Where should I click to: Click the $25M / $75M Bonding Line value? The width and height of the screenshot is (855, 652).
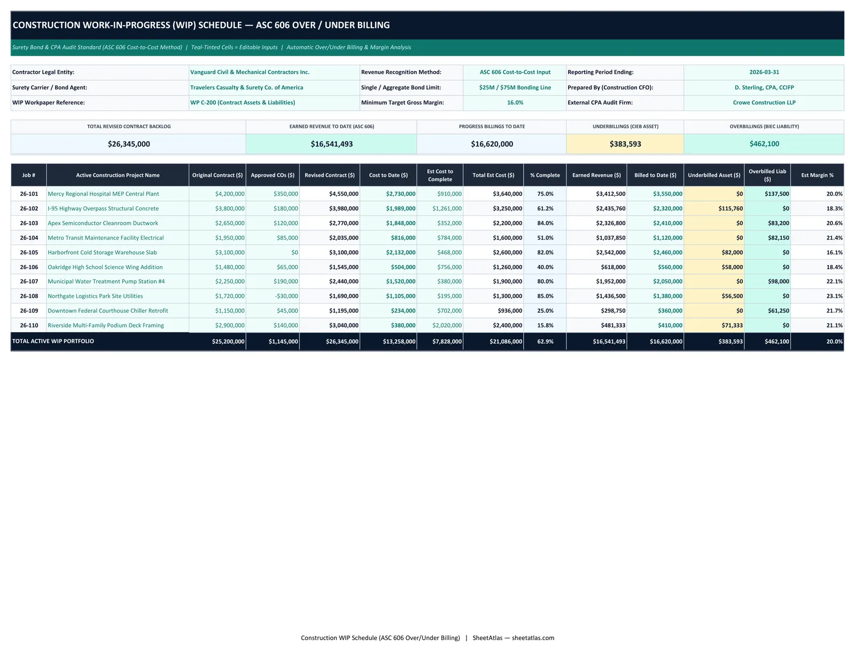(515, 88)
